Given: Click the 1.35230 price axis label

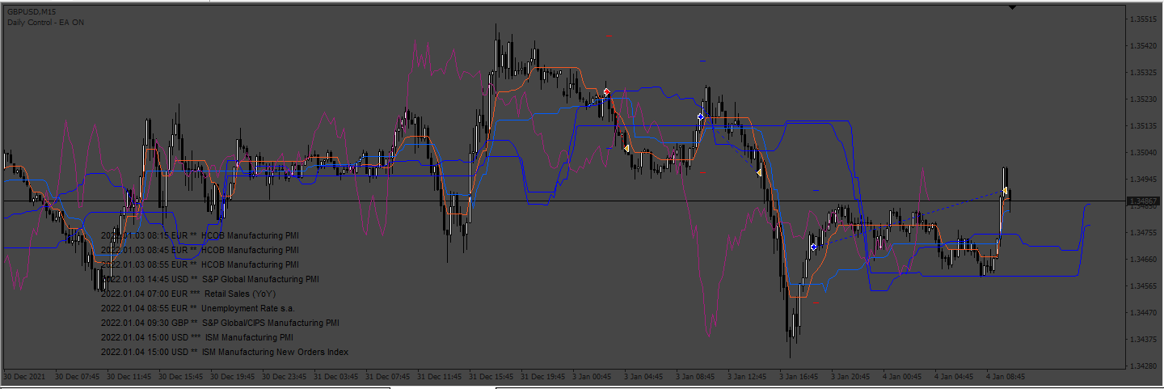Looking at the screenshot, I should [x=1144, y=99].
